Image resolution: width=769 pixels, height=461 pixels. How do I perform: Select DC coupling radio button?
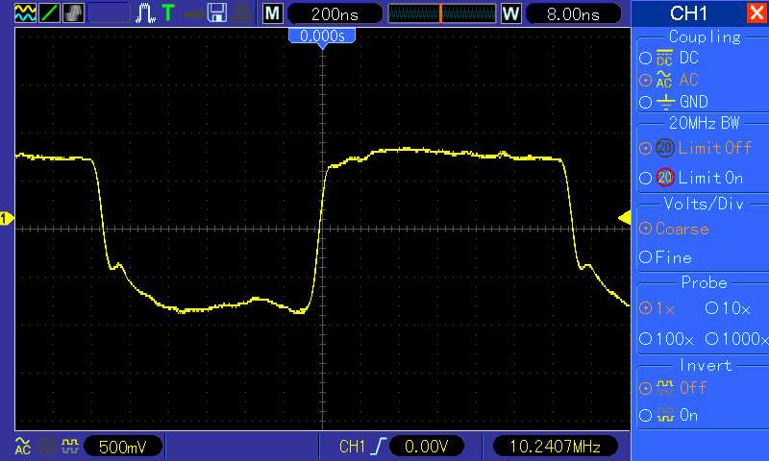[645, 59]
